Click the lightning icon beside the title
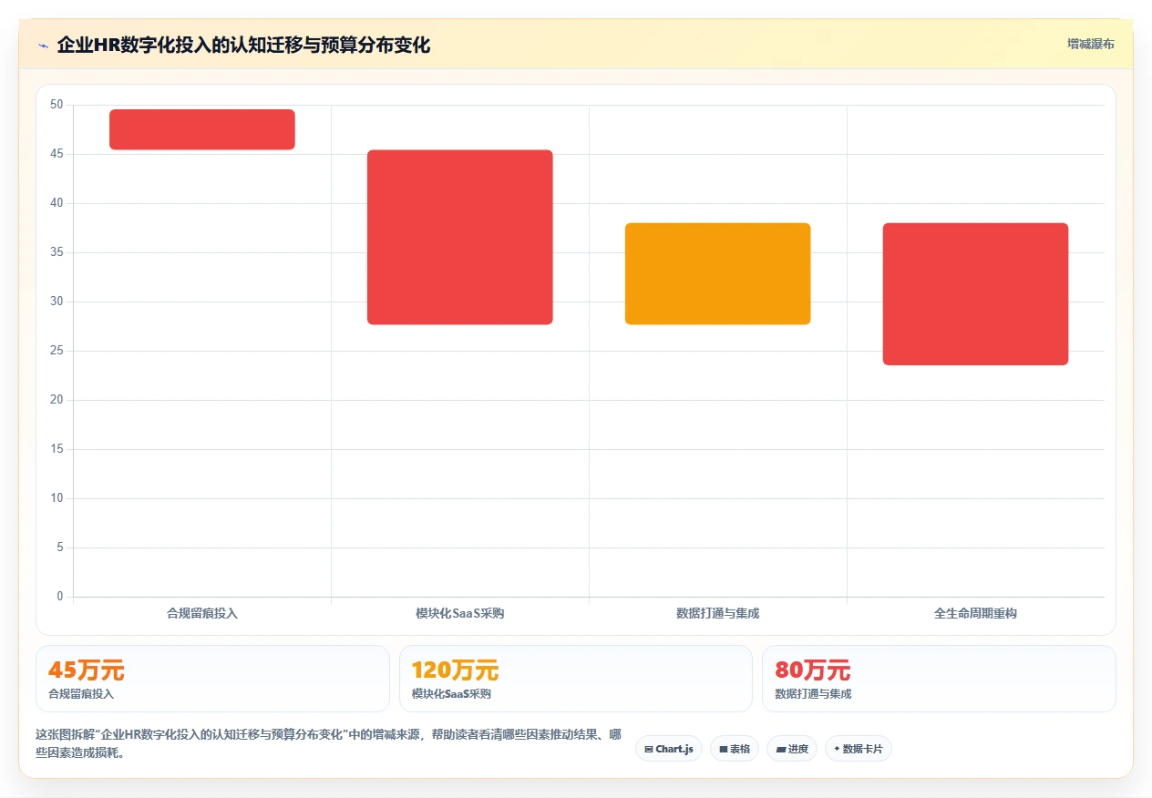 [43, 45]
